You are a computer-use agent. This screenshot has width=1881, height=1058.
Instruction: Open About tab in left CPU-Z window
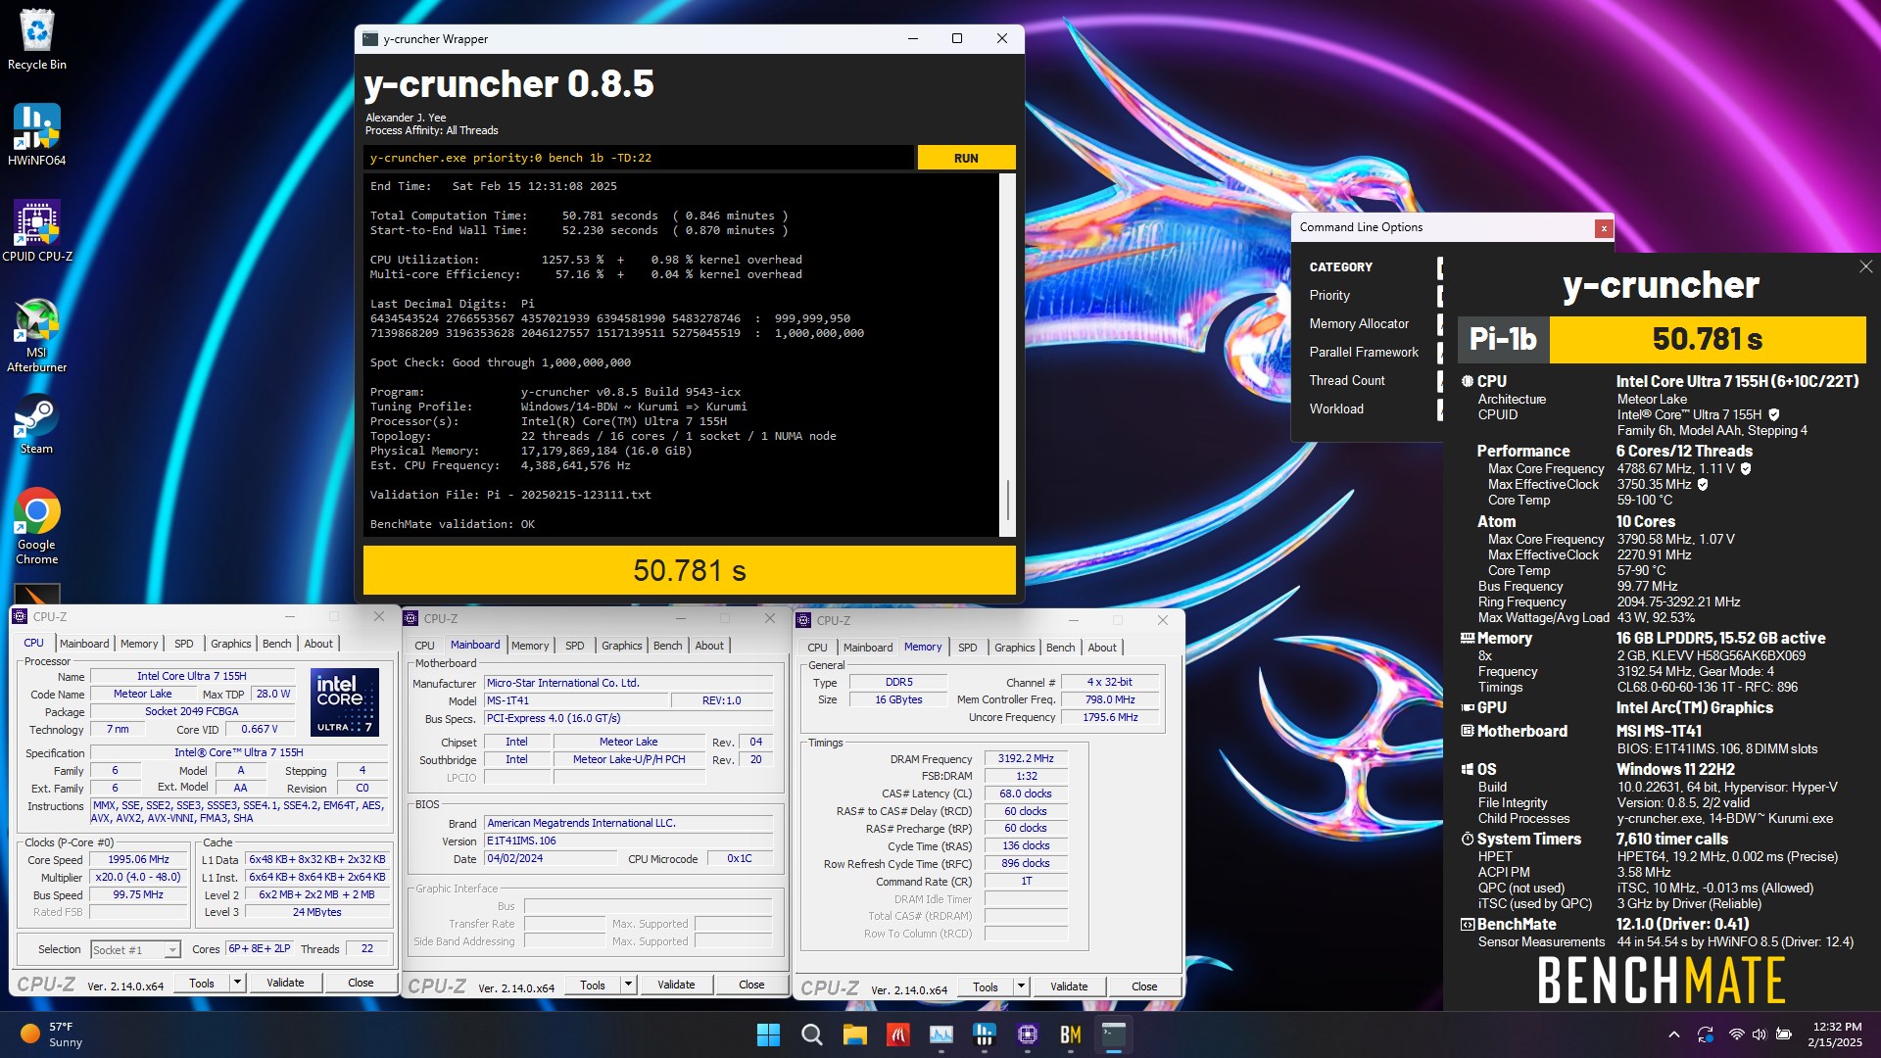click(318, 644)
